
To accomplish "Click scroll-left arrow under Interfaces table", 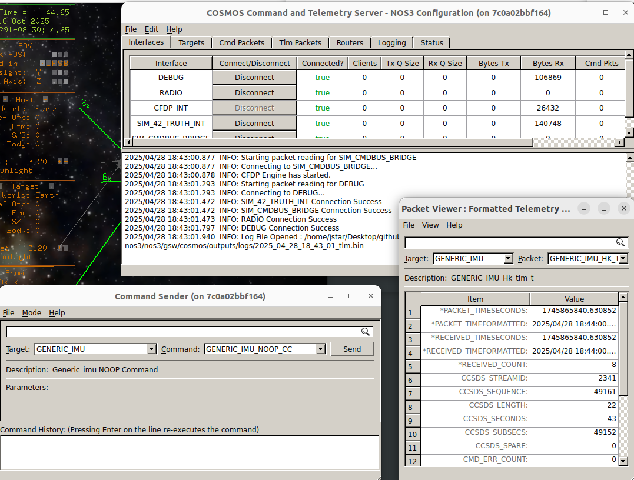I will coord(128,142).
